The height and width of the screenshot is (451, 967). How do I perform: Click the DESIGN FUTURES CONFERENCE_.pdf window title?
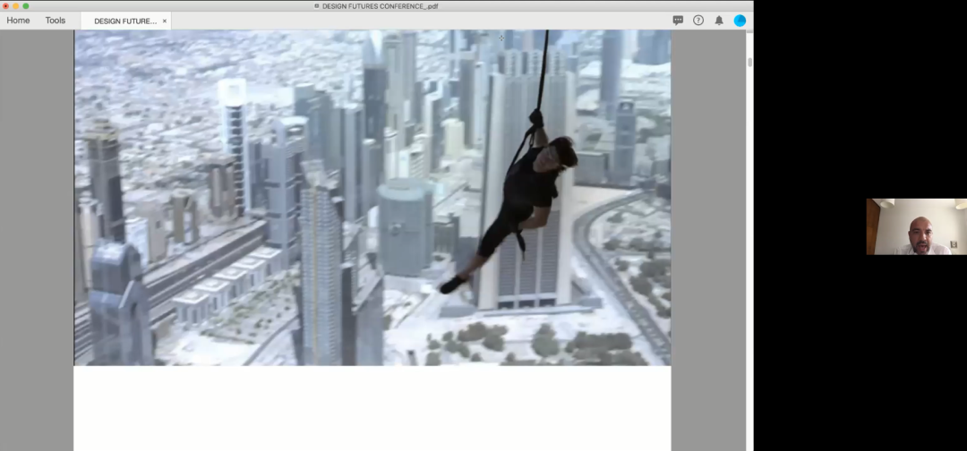380,6
